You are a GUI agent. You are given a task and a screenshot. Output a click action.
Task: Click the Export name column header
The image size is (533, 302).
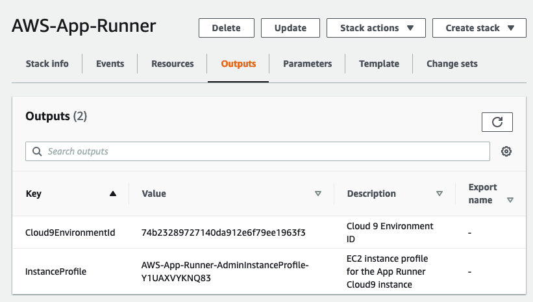482,194
